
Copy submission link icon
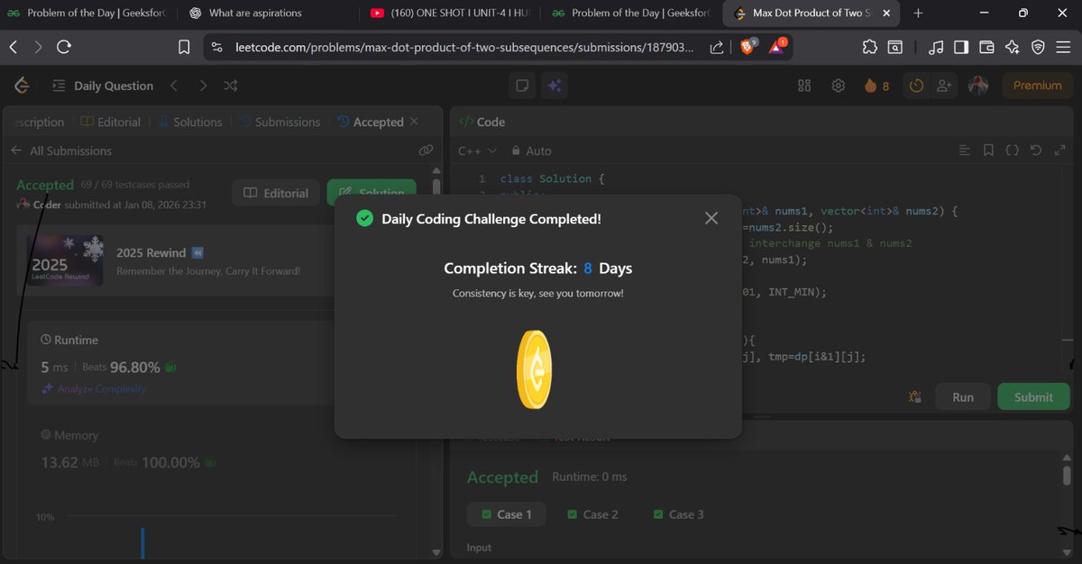[426, 150]
